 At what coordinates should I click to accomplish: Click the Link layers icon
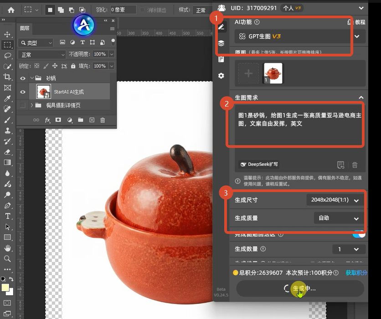36,120
